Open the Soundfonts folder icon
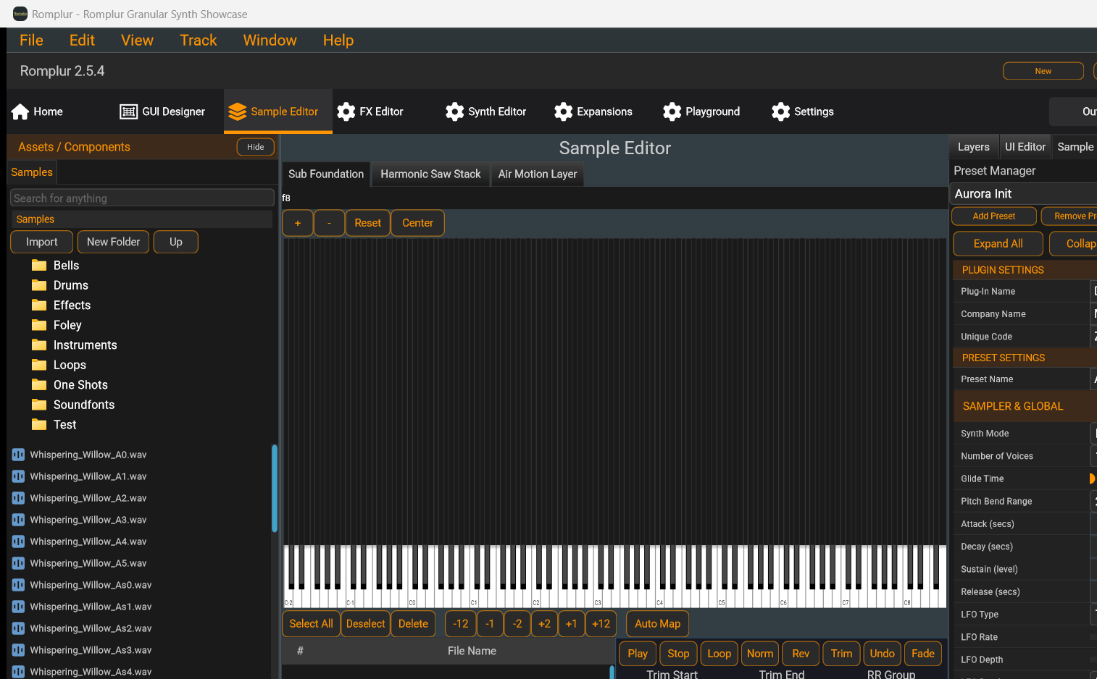This screenshot has height=679, width=1097. click(x=39, y=405)
